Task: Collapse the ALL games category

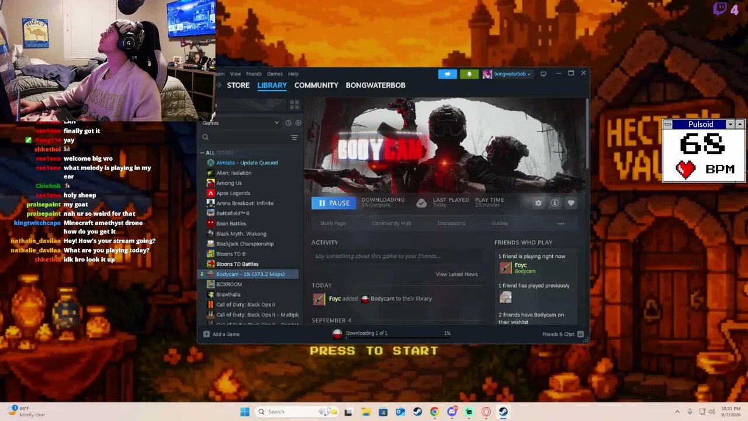Action: pyautogui.click(x=202, y=153)
